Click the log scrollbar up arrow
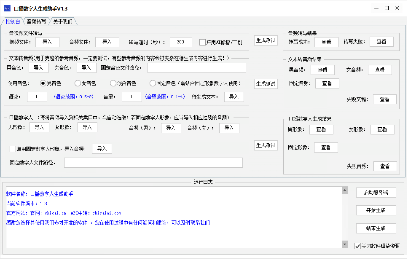Viewport: 407px width, 259px height. [x=345, y=190]
